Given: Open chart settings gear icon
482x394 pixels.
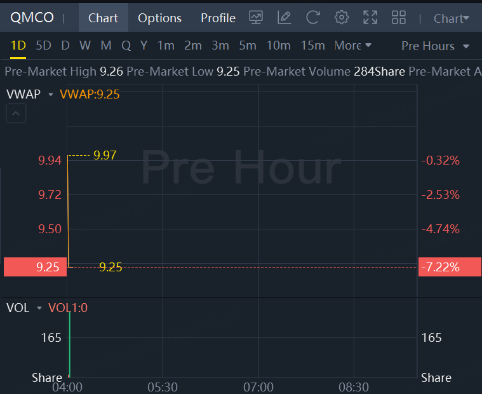Looking at the screenshot, I should click(342, 18).
